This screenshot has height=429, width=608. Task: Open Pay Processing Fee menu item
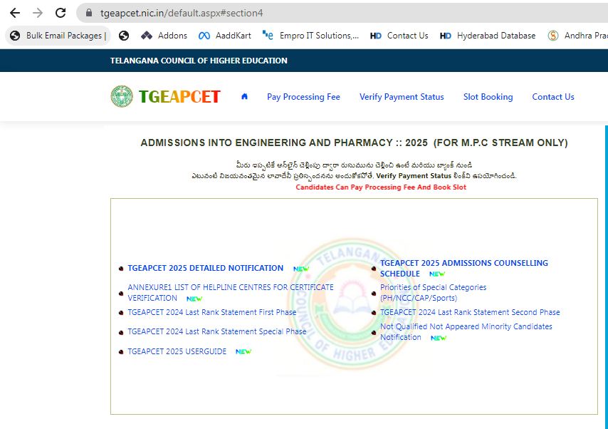303,97
